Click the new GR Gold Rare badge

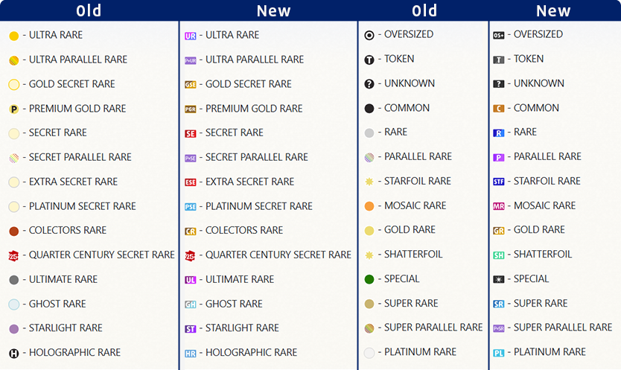[x=499, y=231]
